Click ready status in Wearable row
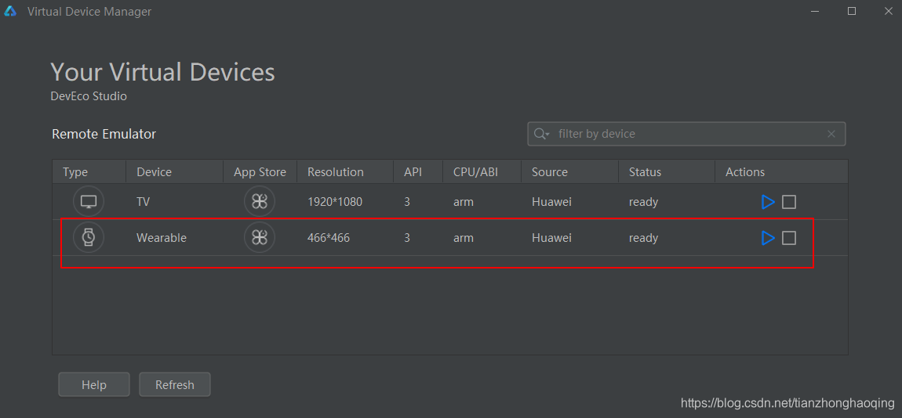 tap(643, 238)
